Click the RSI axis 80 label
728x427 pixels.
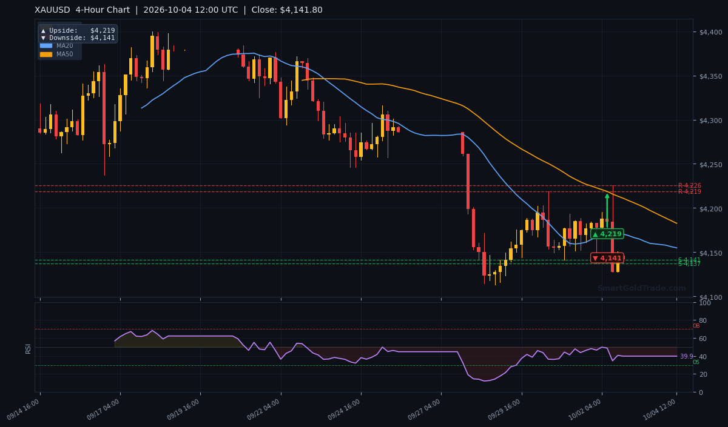[703, 320]
